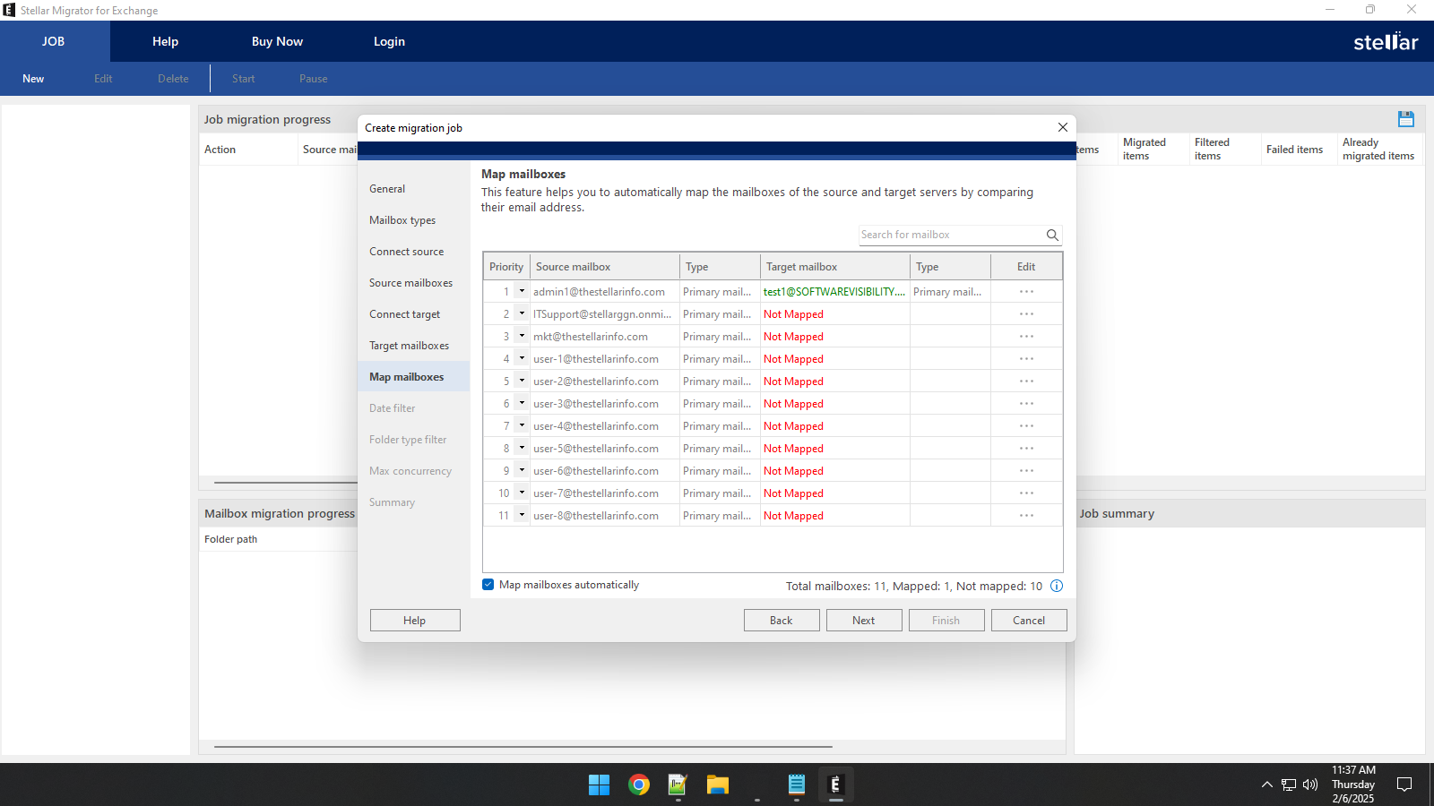Open priority dropdown for row 4
1434x806 pixels.
tap(522, 358)
